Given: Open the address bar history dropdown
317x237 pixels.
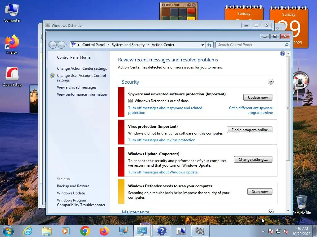Looking at the screenshot, I should (x=202, y=45).
